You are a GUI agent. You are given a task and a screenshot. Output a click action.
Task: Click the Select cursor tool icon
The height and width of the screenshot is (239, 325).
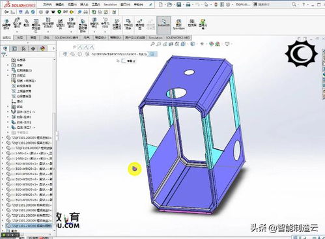(206, 5)
